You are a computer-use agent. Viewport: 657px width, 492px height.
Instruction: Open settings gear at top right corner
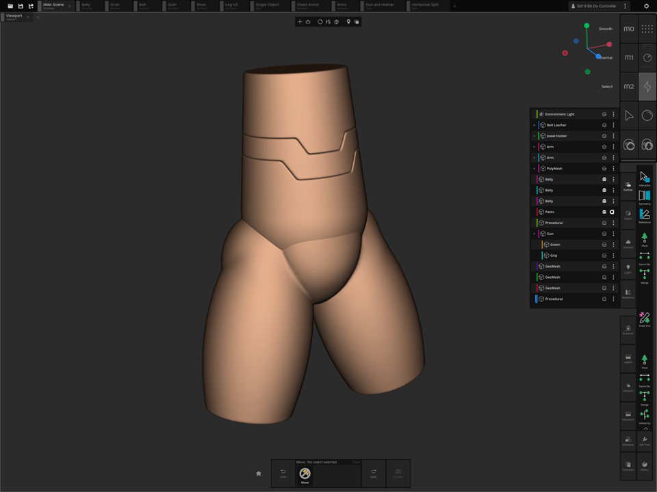click(x=647, y=6)
